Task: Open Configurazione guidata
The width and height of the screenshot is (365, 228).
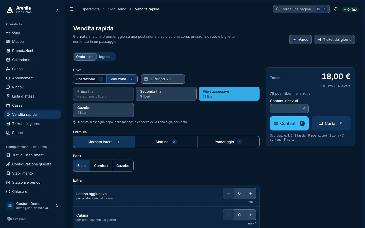Action: 32,164
